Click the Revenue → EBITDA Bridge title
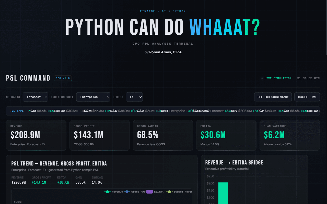Screen dimensions: 327x204 [x=234, y=163]
